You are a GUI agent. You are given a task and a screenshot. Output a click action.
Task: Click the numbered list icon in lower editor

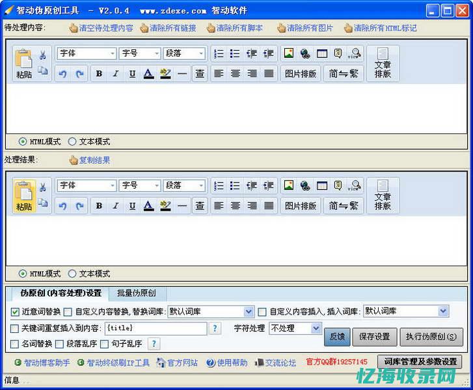(219, 186)
